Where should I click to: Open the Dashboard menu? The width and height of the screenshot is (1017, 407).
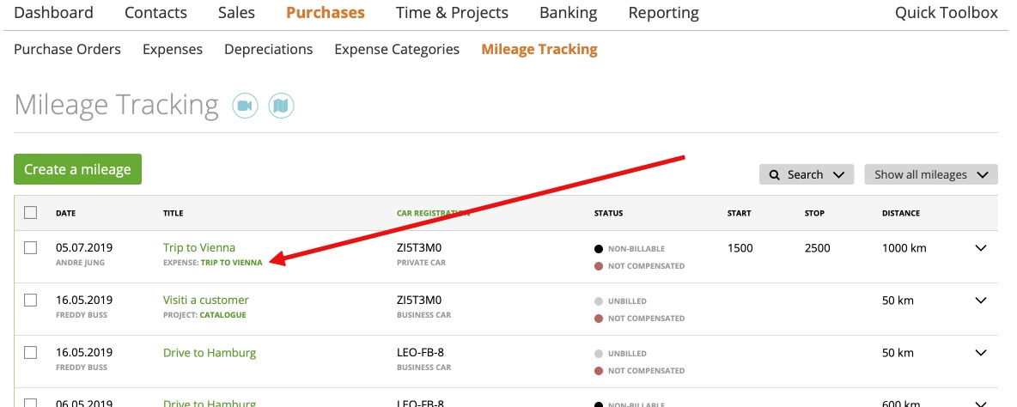tap(53, 12)
